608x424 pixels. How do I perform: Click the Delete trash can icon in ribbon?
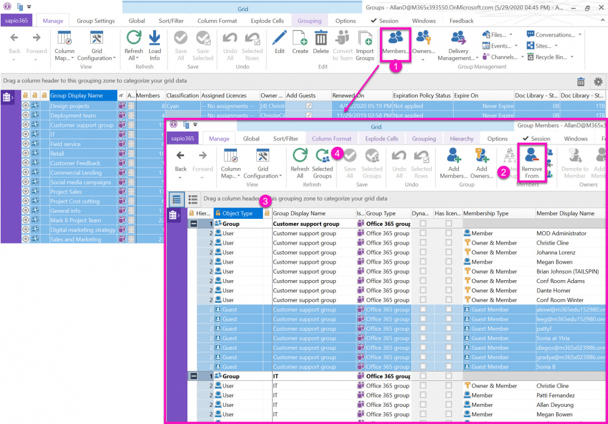pos(320,42)
